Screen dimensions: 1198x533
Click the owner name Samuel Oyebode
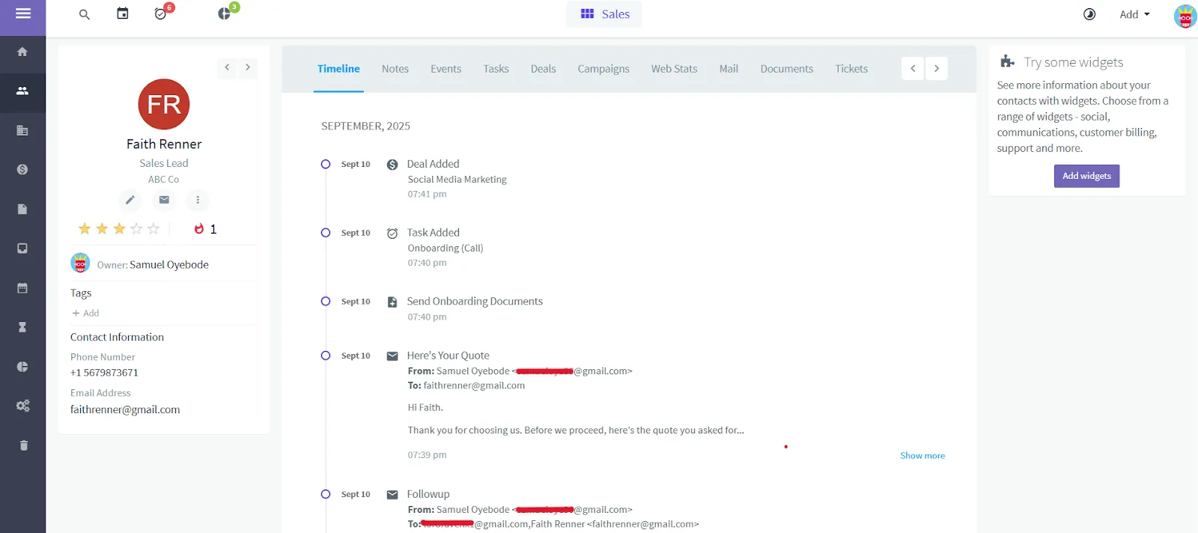point(169,265)
